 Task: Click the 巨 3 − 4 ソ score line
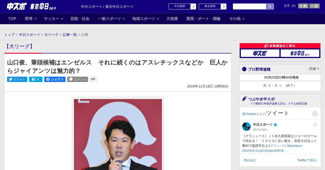coord(280,86)
